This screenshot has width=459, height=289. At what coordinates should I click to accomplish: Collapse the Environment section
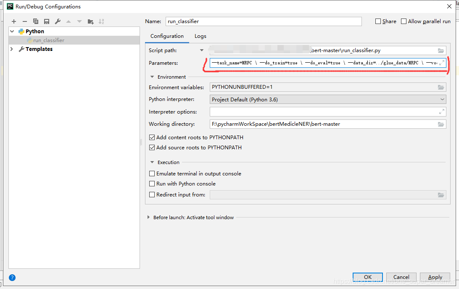point(152,77)
